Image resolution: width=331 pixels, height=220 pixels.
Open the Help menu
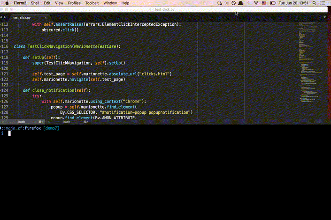tap(125, 3)
